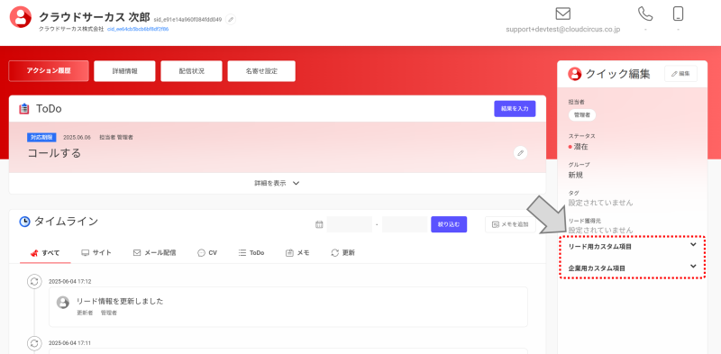This screenshot has height=354, width=721.
Task: Expand 企業用カスタム項目 section
Action: click(x=633, y=268)
